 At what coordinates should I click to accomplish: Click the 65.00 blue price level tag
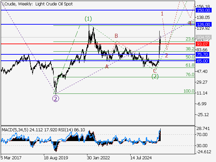click(204, 61)
